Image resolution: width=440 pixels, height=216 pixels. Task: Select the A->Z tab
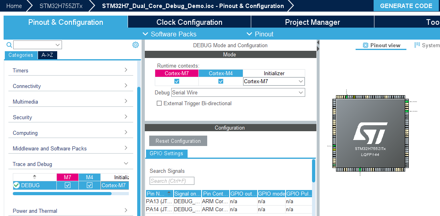click(x=47, y=55)
